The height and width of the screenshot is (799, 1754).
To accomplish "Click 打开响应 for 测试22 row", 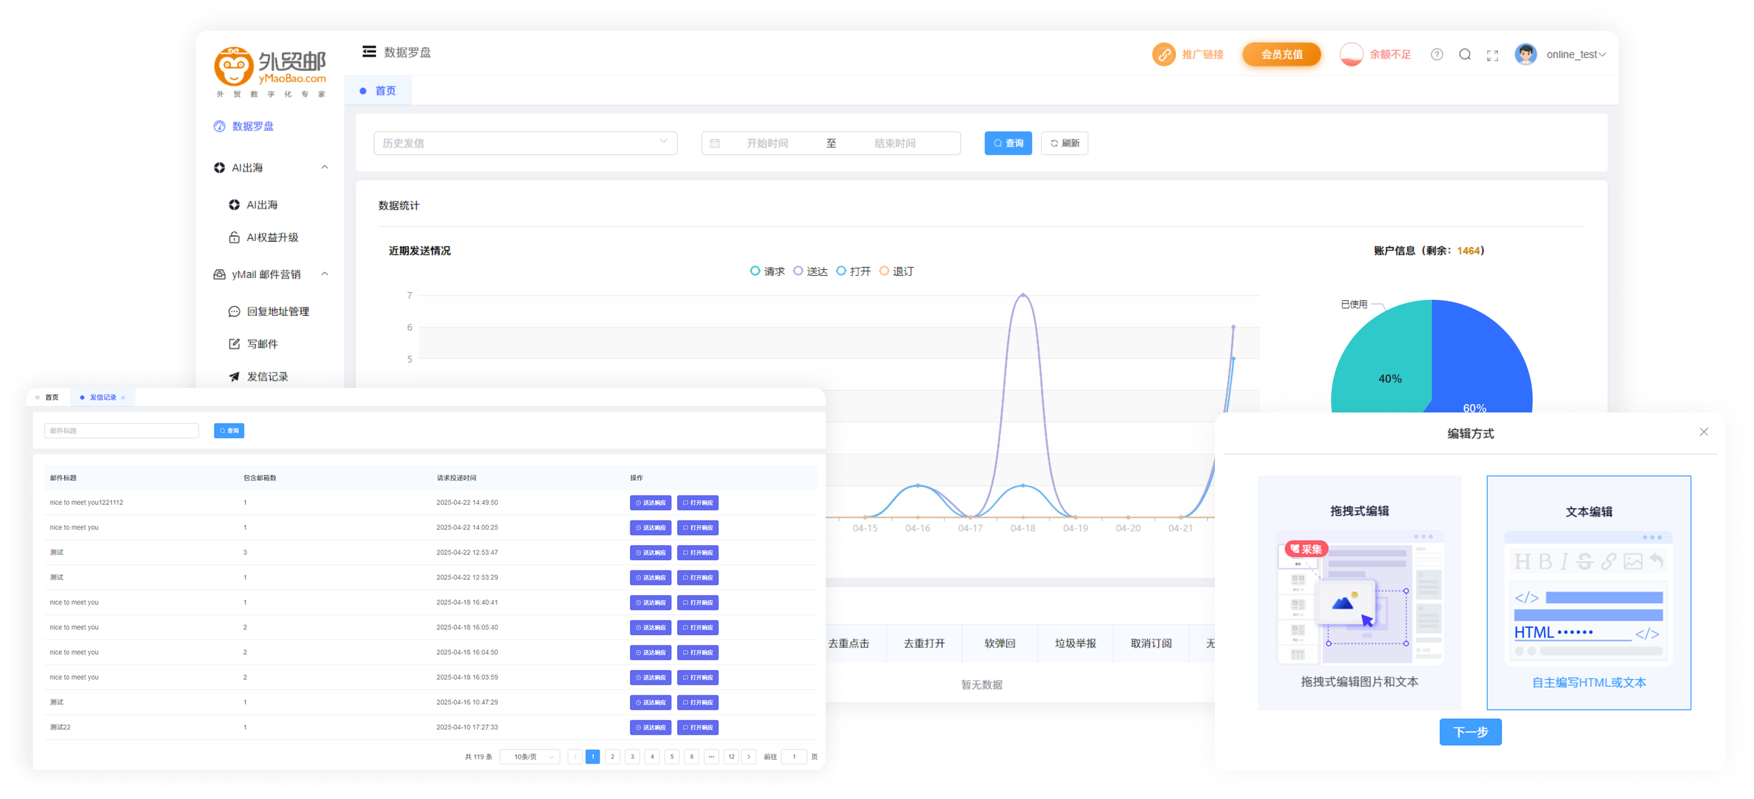I will click(x=698, y=727).
